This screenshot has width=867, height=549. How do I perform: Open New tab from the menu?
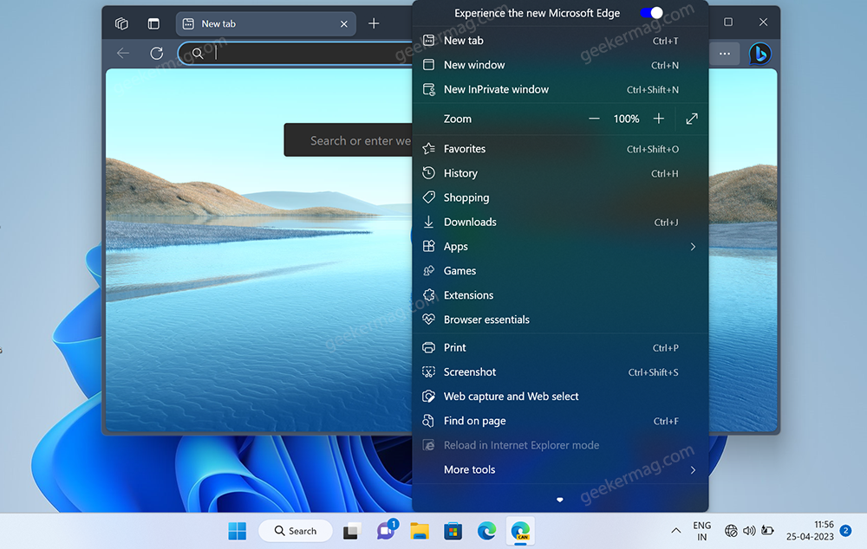point(560,41)
